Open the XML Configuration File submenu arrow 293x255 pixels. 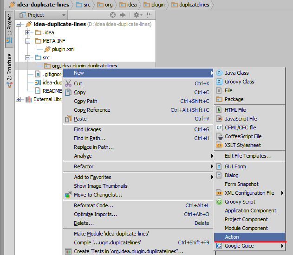[x=282, y=193]
